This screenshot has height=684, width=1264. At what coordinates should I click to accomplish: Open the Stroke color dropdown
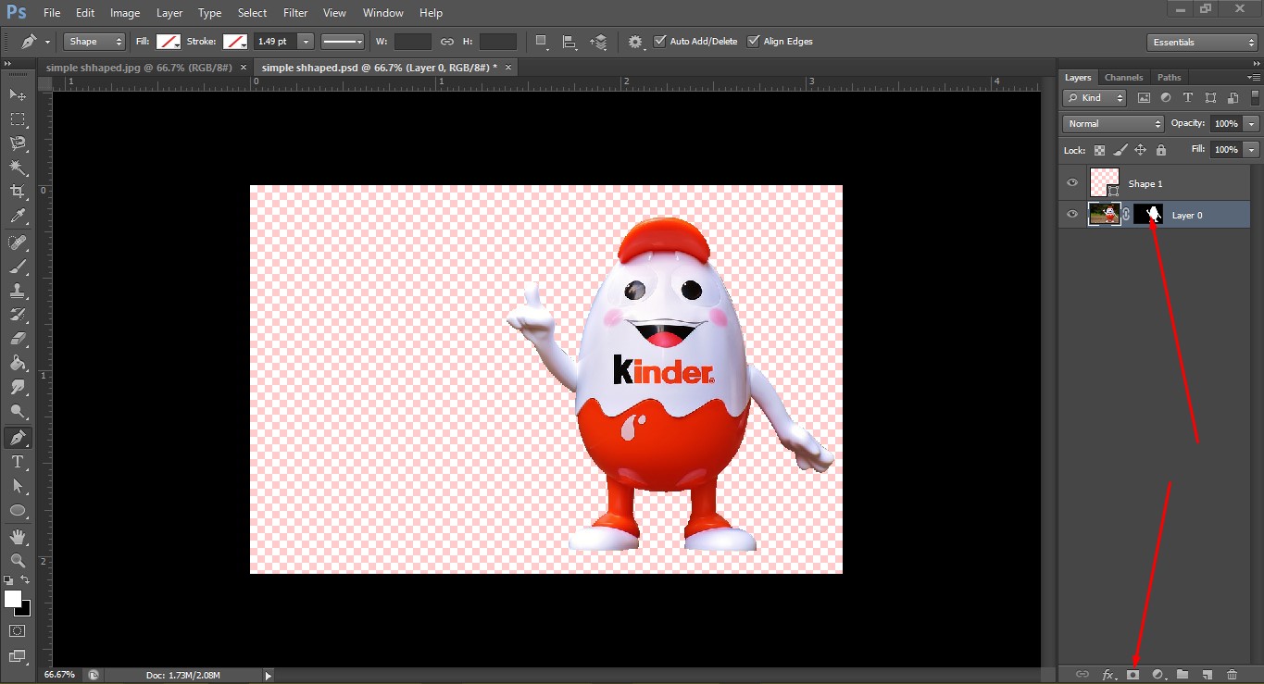click(235, 42)
